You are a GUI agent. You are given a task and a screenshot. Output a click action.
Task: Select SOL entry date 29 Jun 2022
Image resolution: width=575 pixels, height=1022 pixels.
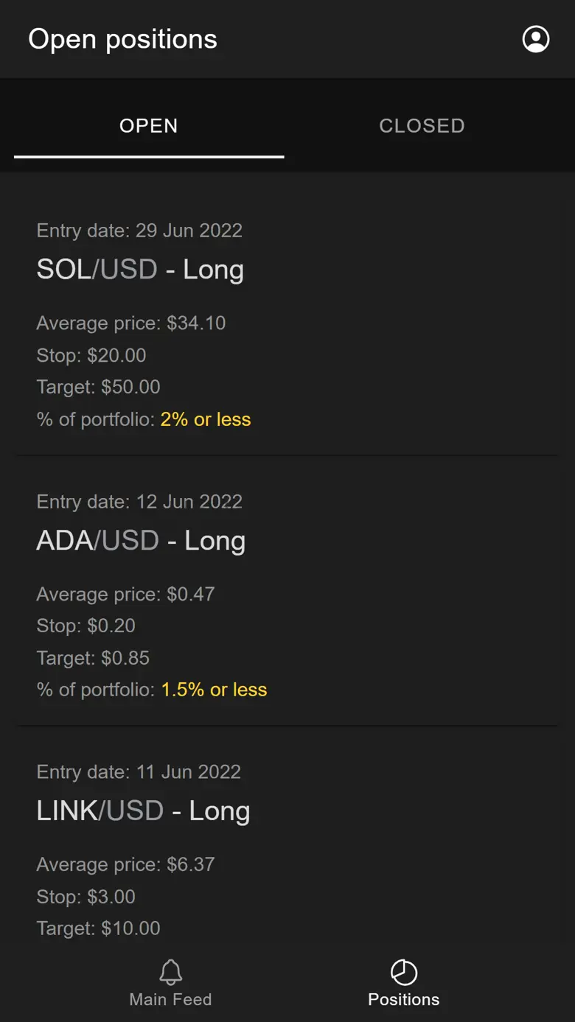pos(139,231)
